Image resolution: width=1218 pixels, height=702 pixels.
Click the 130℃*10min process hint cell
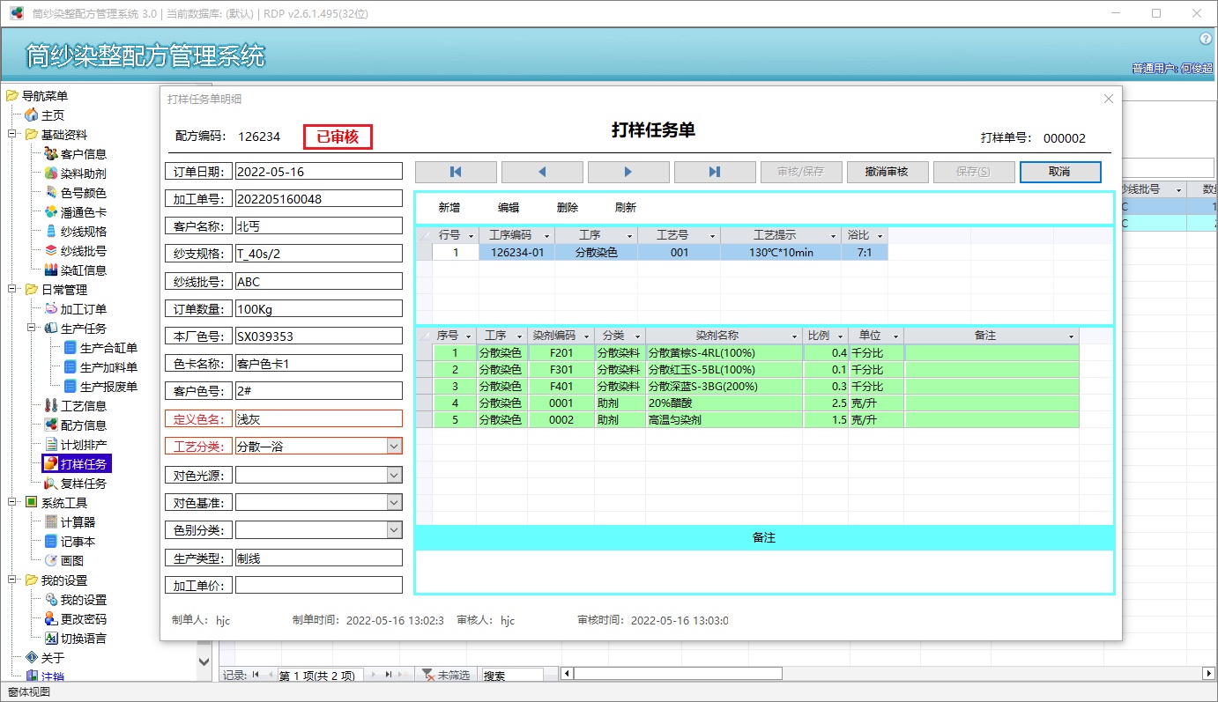781,253
